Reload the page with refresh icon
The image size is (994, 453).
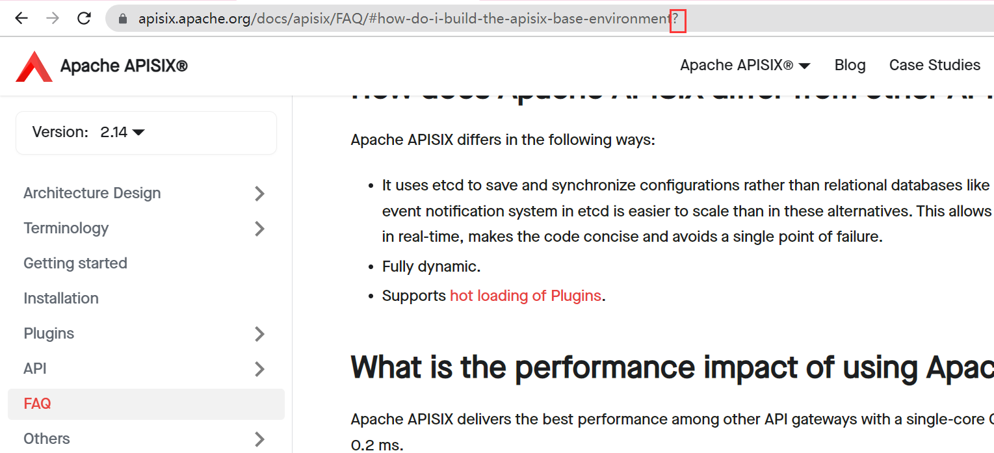(x=84, y=18)
